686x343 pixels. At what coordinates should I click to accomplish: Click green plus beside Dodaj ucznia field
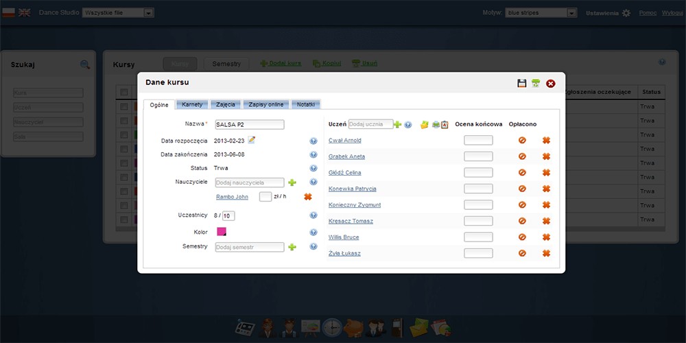(x=398, y=124)
